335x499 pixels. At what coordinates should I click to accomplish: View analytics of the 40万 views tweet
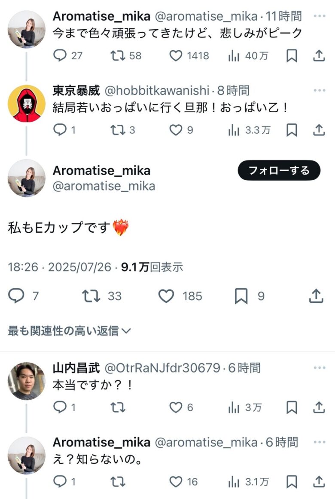[234, 55]
